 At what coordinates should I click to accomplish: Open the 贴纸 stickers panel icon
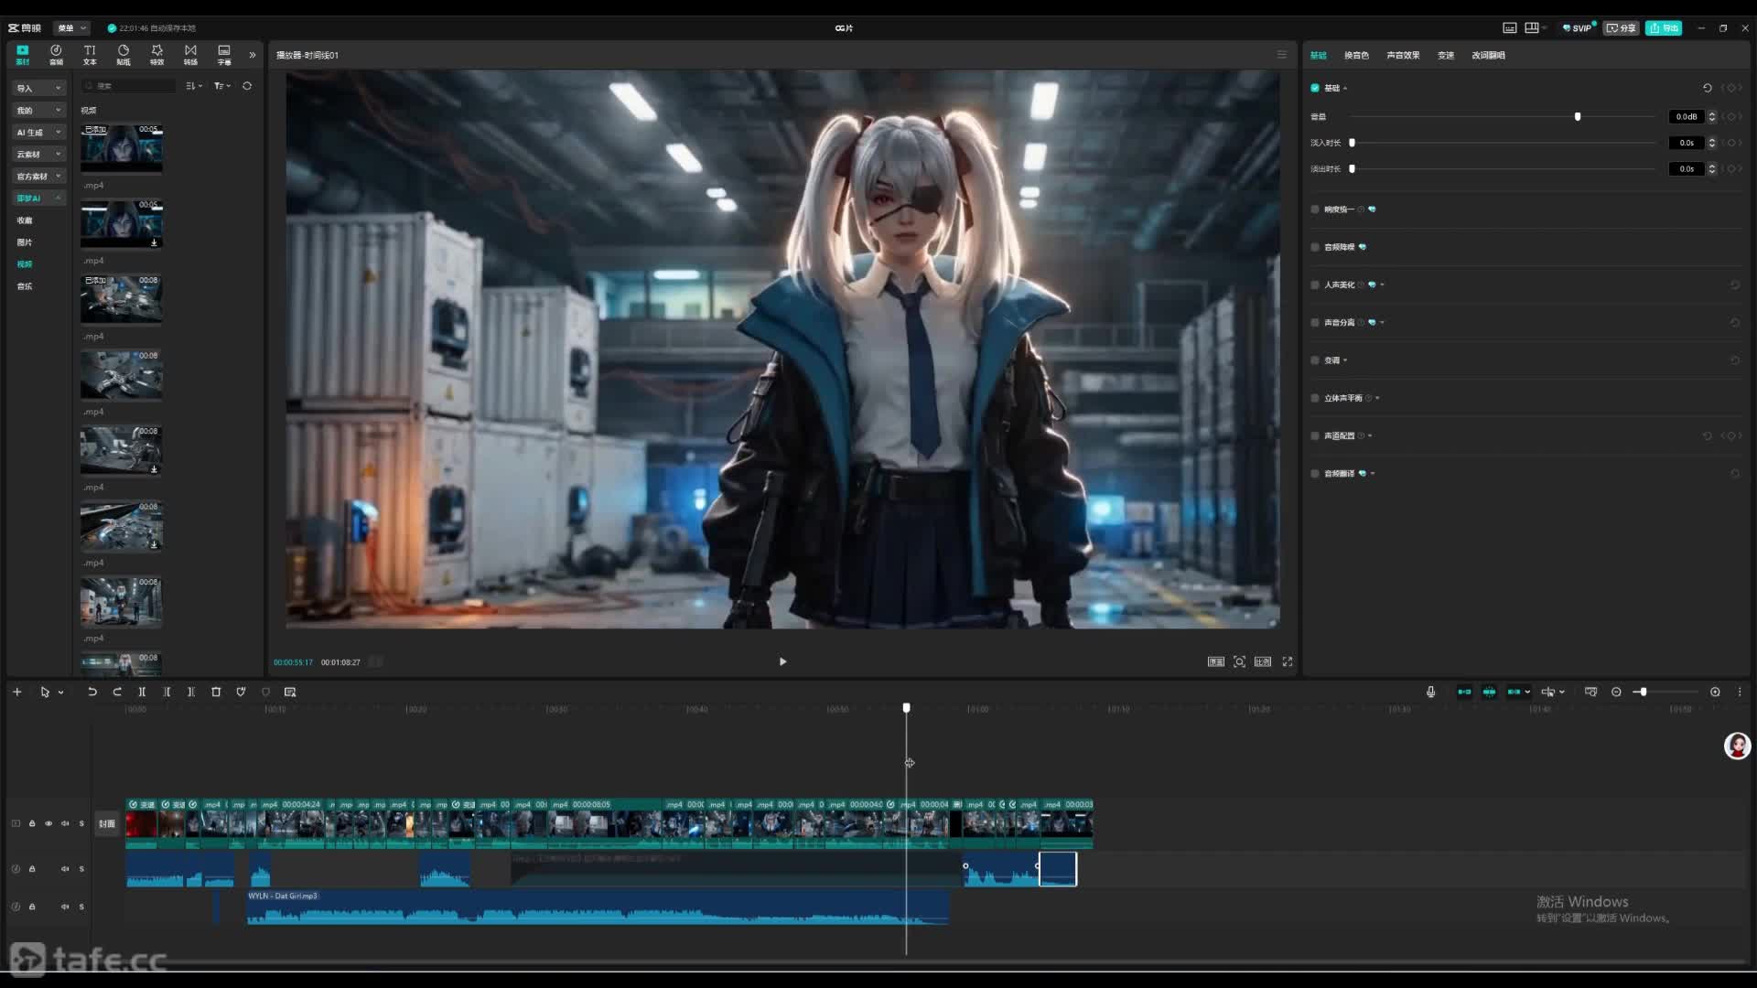pos(123,54)
